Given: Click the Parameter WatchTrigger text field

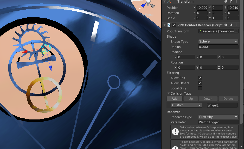Looking at the screenshot, I should coord(218,122).
